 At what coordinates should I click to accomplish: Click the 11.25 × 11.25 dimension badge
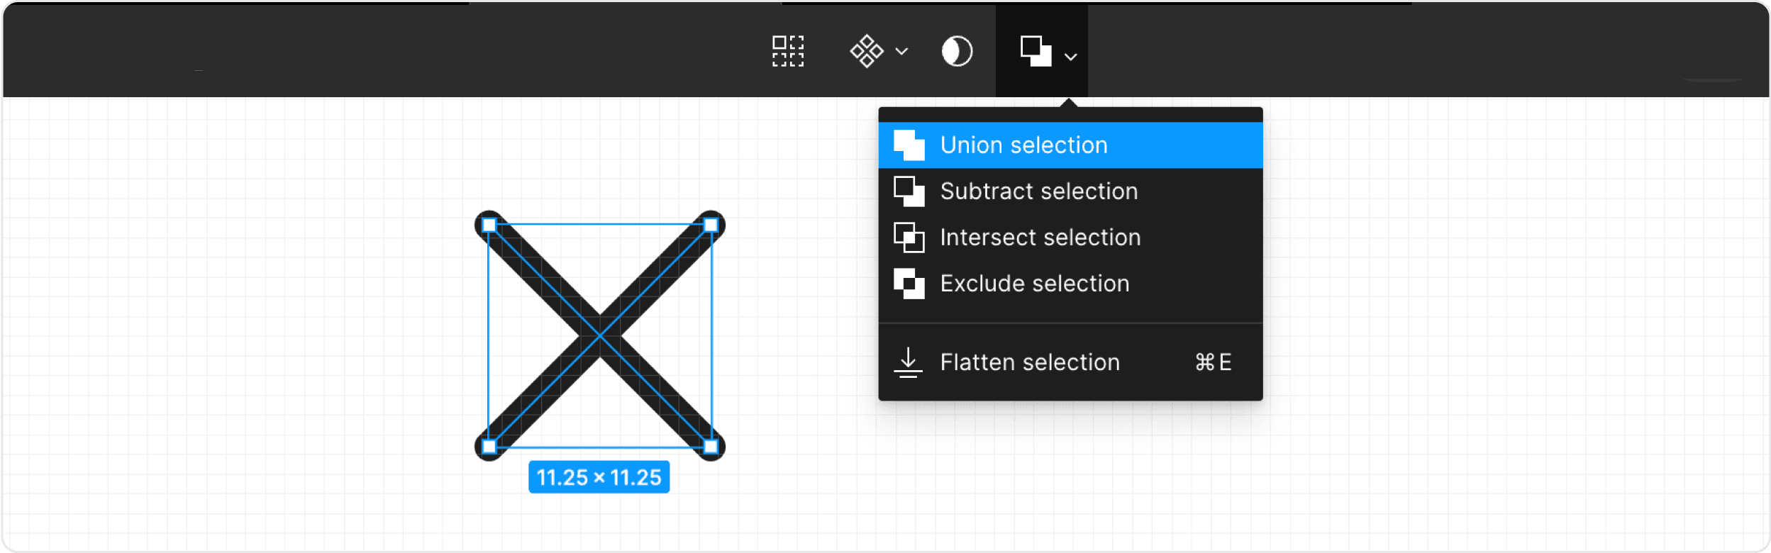point(599,476)
